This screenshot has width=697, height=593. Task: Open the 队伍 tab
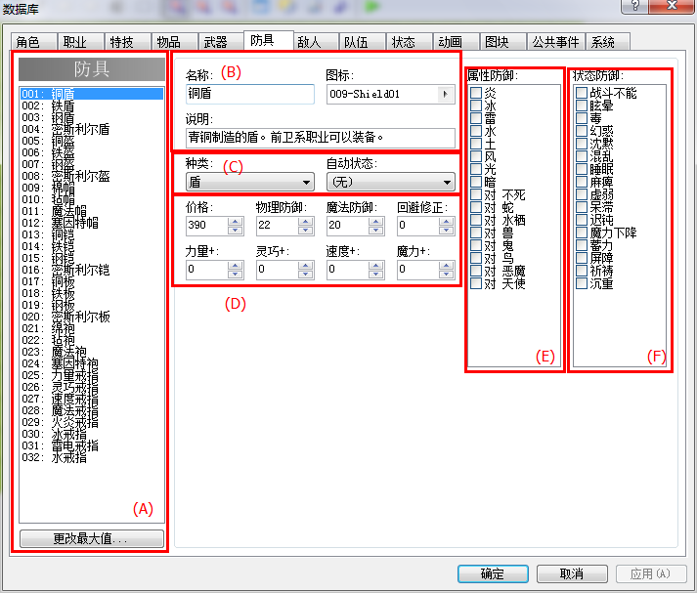click(x=363, y=42)
